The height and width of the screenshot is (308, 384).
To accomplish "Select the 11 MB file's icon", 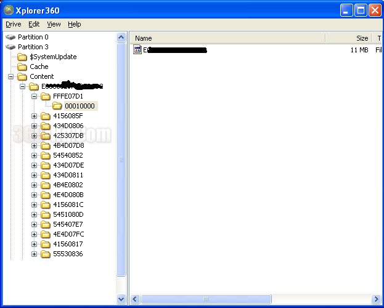I will coord(137,49).
